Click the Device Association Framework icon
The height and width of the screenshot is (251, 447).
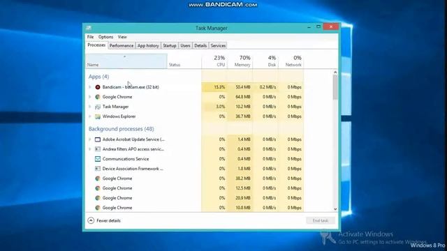(98, 169)
